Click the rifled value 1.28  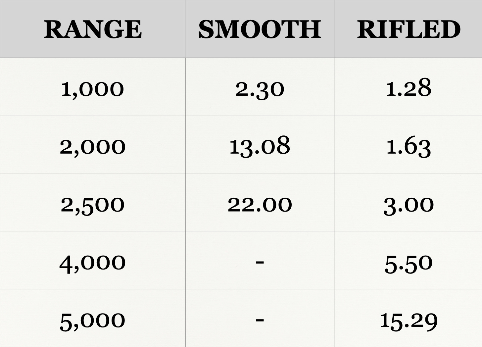[409, 88]
